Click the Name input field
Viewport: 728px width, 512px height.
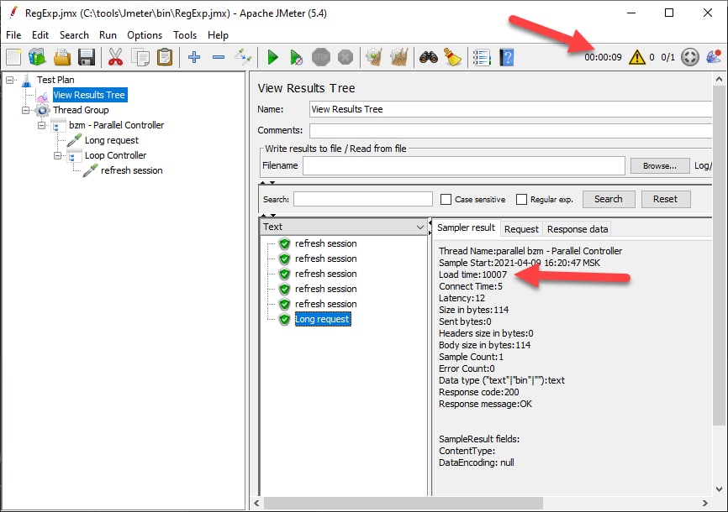(x=510, y=109)
